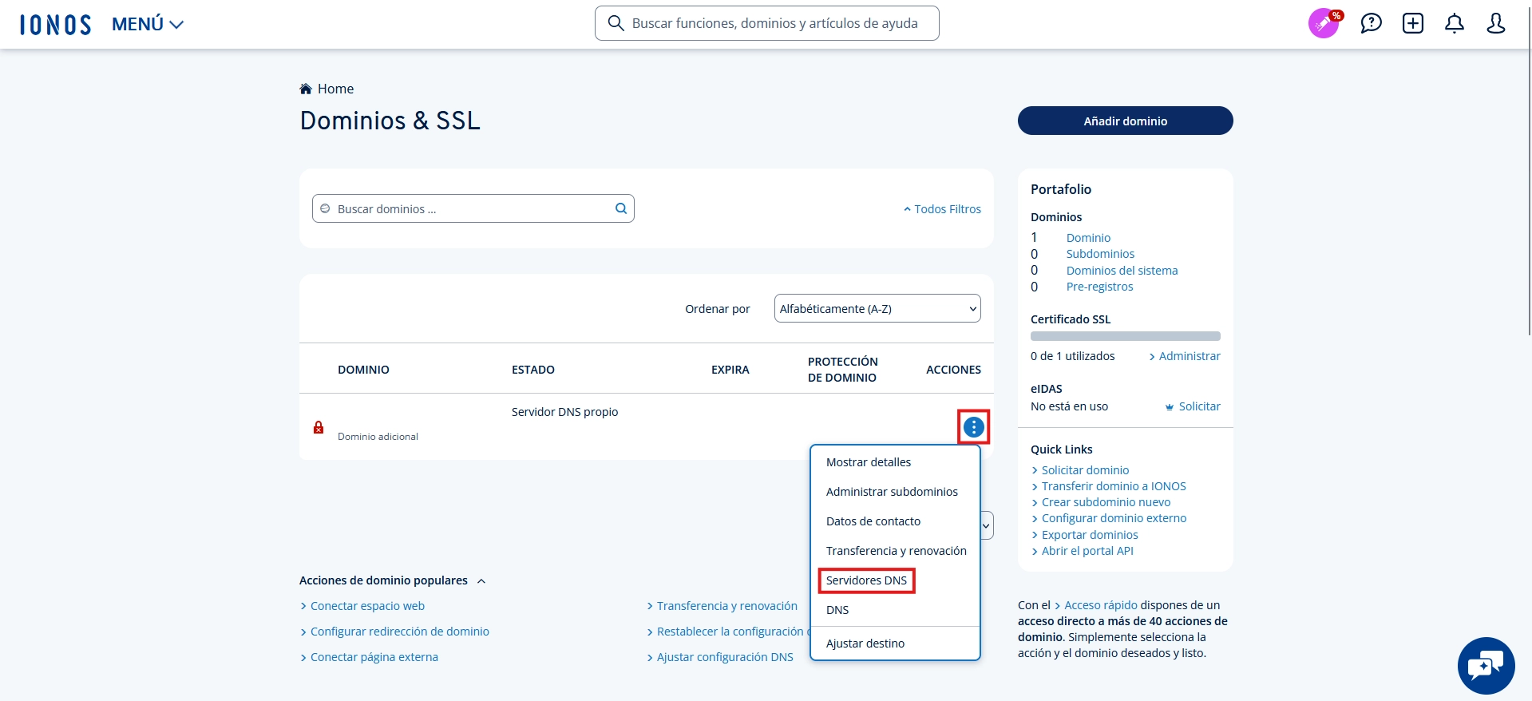Screen dimensions: 1532x701
Task: Focus the Buscar dominios search field
Action: [471, 209]
